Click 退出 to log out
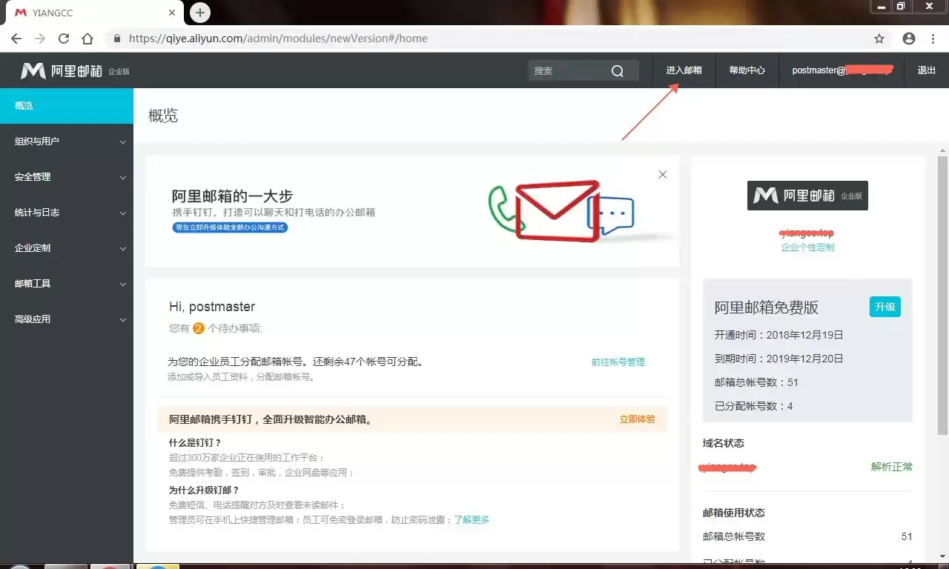 (927, 70)
